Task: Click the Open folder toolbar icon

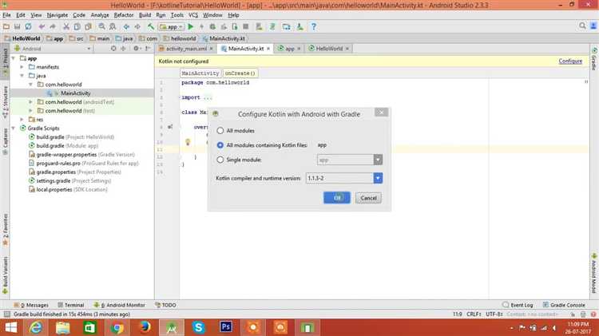Action: [6, 26]
